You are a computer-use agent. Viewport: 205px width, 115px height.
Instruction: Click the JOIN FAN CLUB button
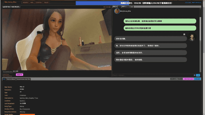coord(188,79)
